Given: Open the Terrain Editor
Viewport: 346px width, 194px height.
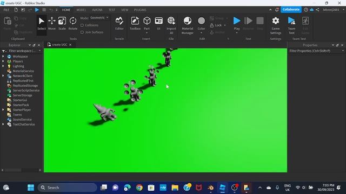Looking at the screenshot, I should [119, 24].
